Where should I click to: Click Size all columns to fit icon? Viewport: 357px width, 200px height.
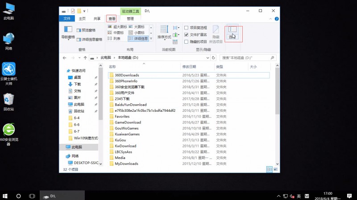click(x=175, y=42)
